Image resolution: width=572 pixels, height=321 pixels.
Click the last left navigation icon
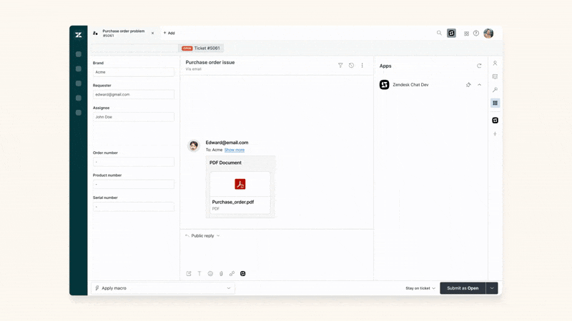click(78, 113)
